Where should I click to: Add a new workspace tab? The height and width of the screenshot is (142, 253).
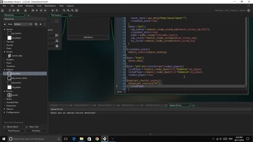[x=71, y=15]
